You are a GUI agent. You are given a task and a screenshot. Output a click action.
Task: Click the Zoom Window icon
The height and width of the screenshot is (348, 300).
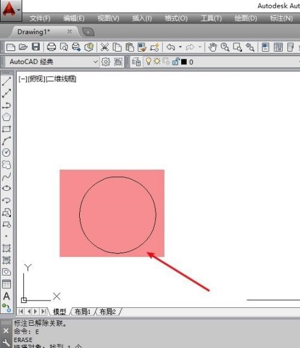click(238, 47)
